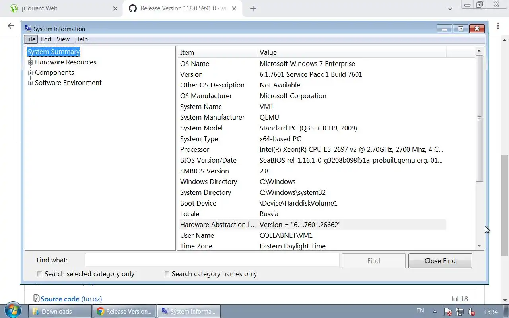Click details list scrollbar up arrow
Viewport: 509px width, 318px height.
(479, 50)
